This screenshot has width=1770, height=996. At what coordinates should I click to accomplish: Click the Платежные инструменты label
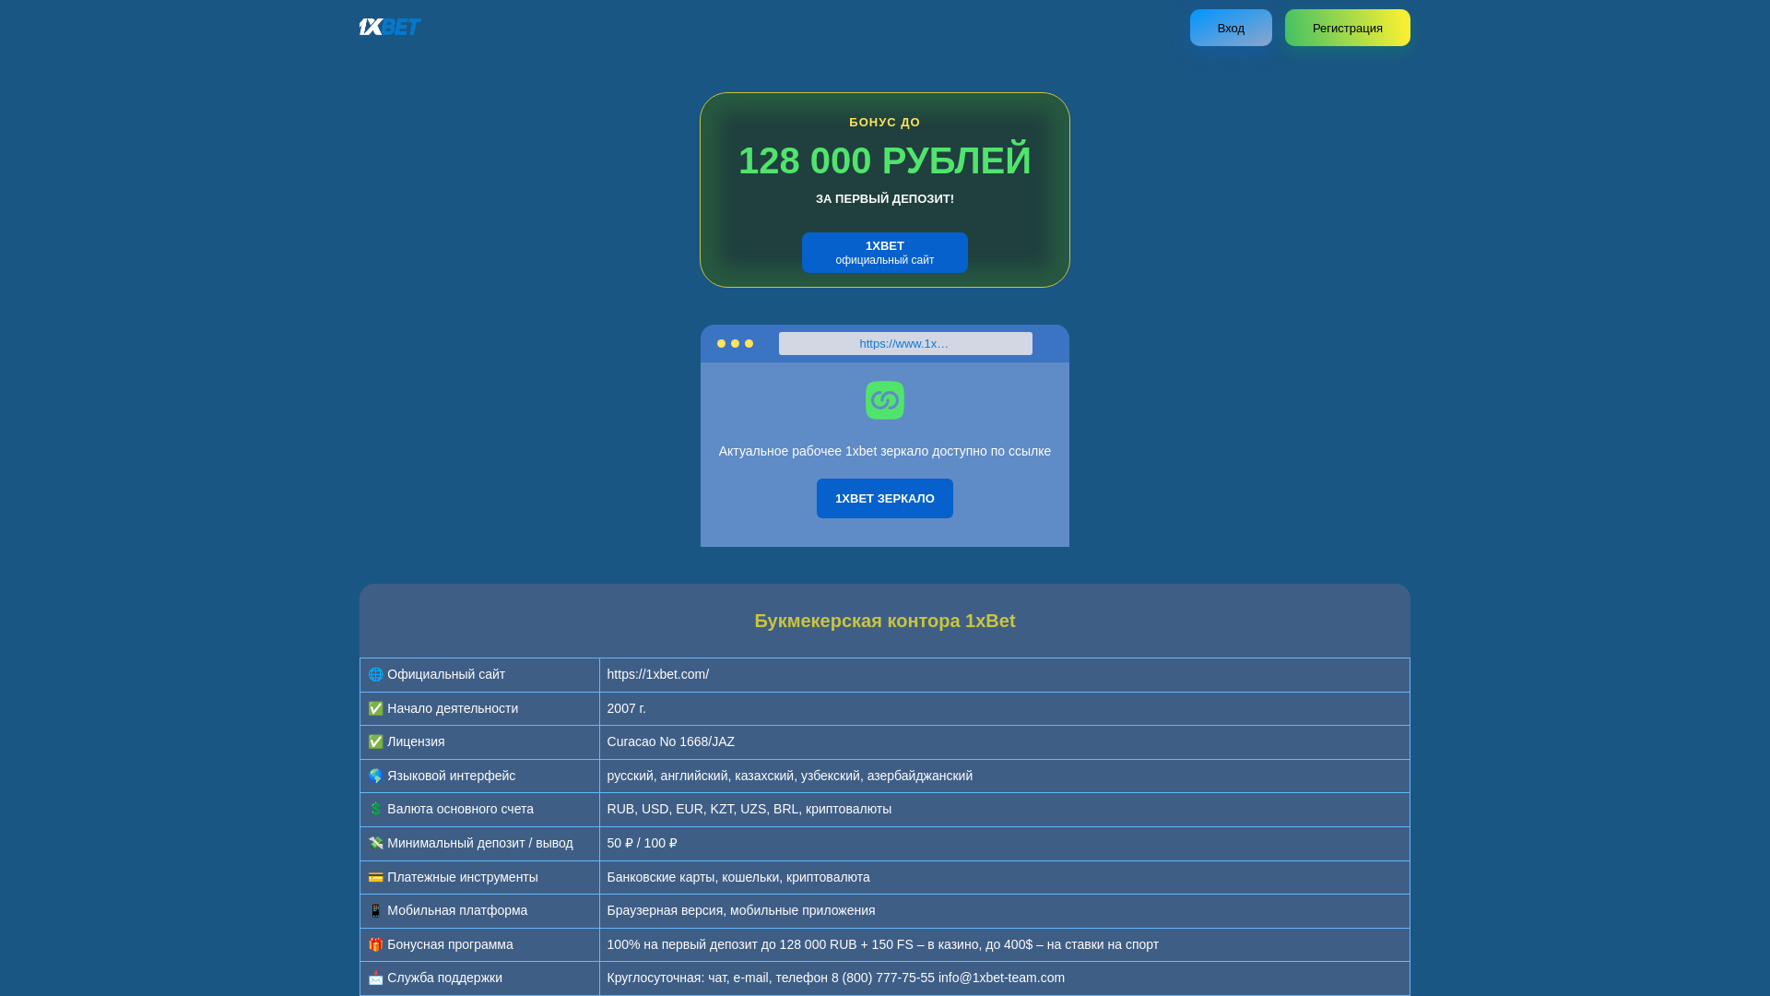(x=463, y=877)
